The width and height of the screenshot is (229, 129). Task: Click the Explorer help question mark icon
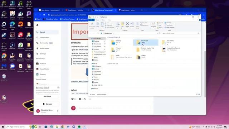tap(200, 20)
